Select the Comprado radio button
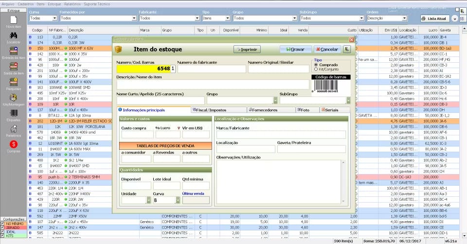467x244 pixels. coord(316,65)
